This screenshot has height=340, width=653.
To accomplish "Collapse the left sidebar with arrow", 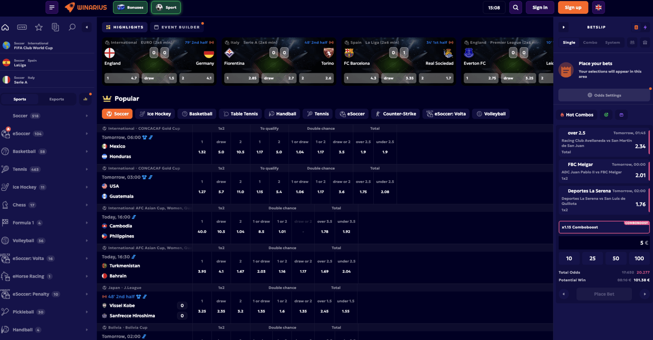I will pyautogui.click(x=87, y=27).
